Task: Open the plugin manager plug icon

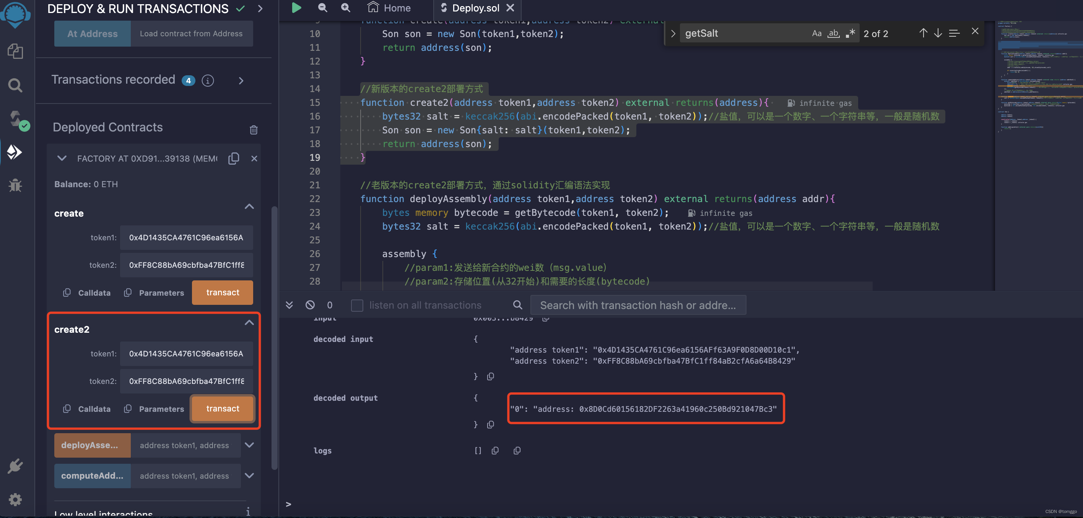Action: pyautogui.click(x=15, y=466)
